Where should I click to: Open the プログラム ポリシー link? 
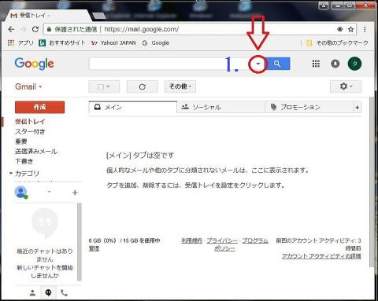[255, 240]
